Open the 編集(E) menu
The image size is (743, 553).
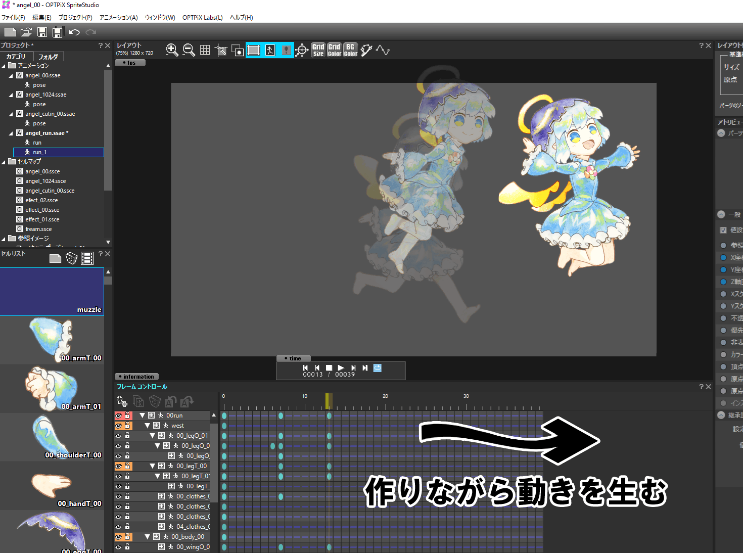pyautogui.click(x=42, y=17)
